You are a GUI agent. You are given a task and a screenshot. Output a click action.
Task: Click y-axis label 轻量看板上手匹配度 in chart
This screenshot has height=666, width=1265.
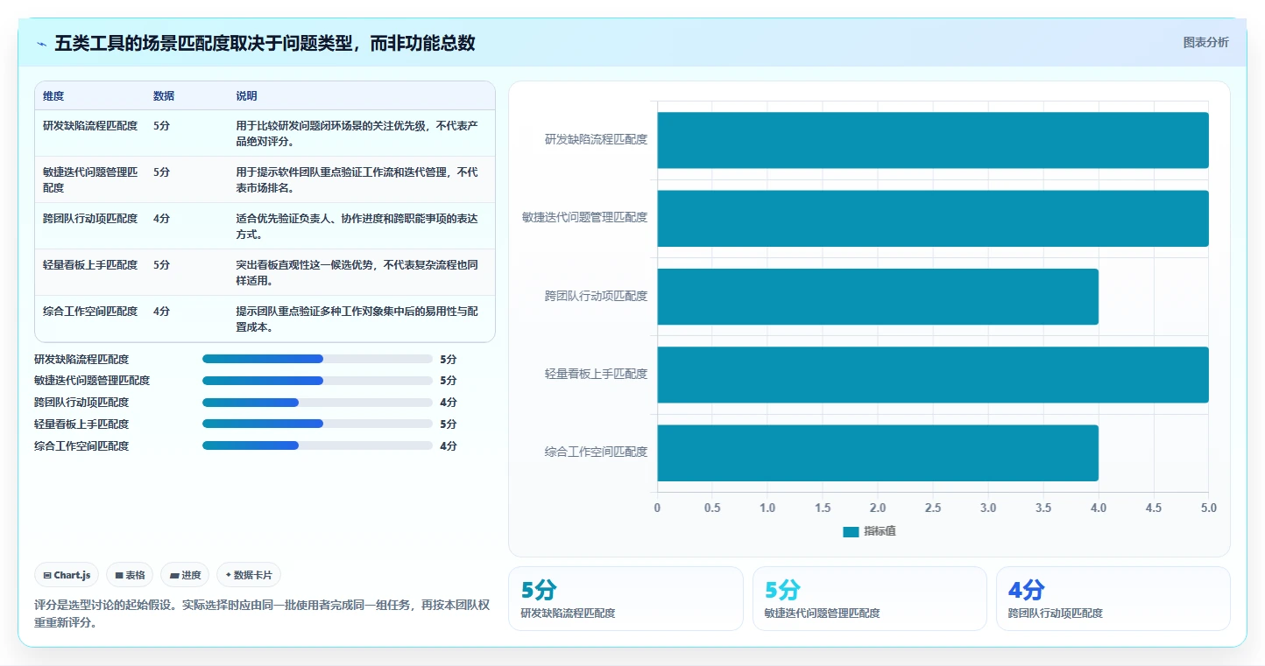click(x=597, y=374)
